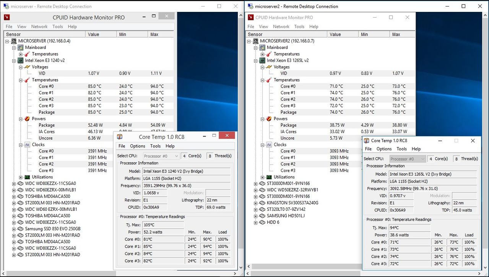
Task: Open Help menu in microserver2 Core Temp
Action: coord(416,149)
